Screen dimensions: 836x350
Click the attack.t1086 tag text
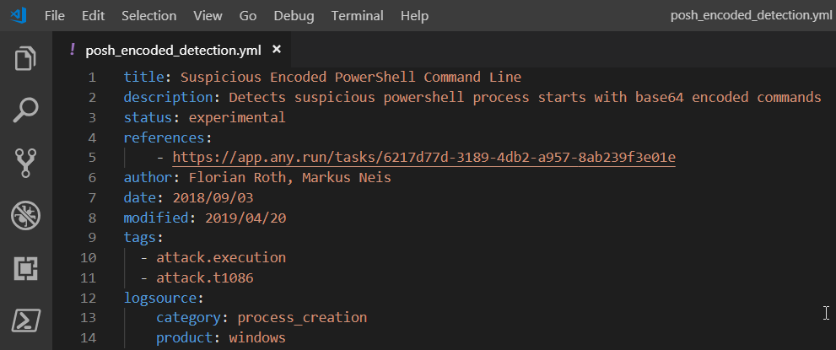coord(205,277)
